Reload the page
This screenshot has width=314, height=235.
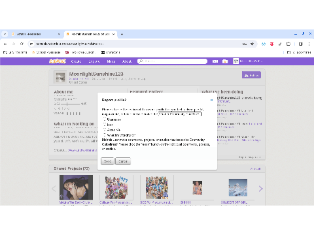(22, 44)
